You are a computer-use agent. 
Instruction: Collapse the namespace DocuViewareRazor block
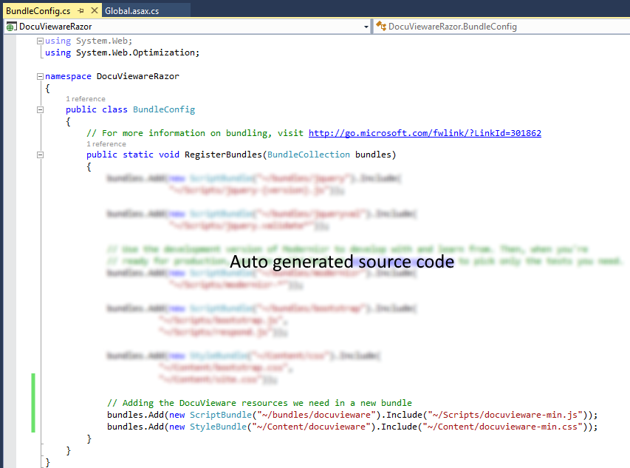coord(40,76)
